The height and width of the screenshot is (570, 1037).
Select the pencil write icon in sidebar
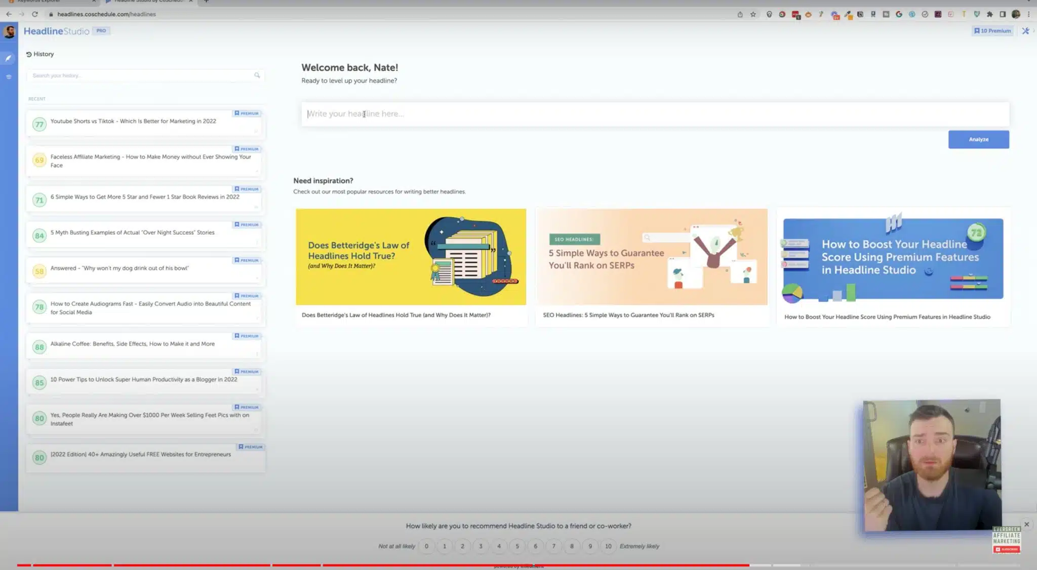point(9,58)
